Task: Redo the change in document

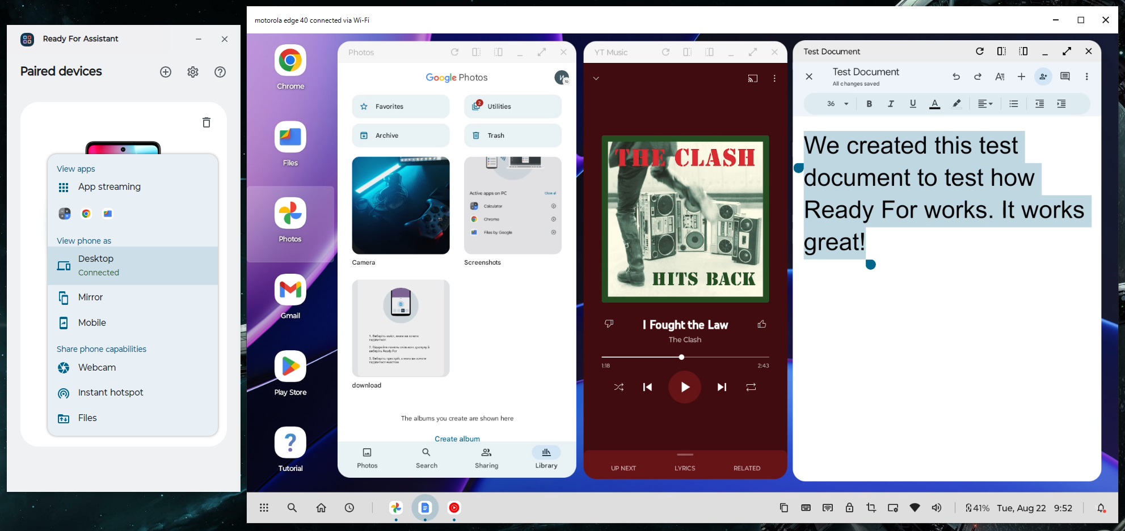Action: pos(977,77)
